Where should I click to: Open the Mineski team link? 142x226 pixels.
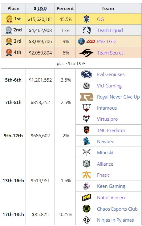(105, 153)
